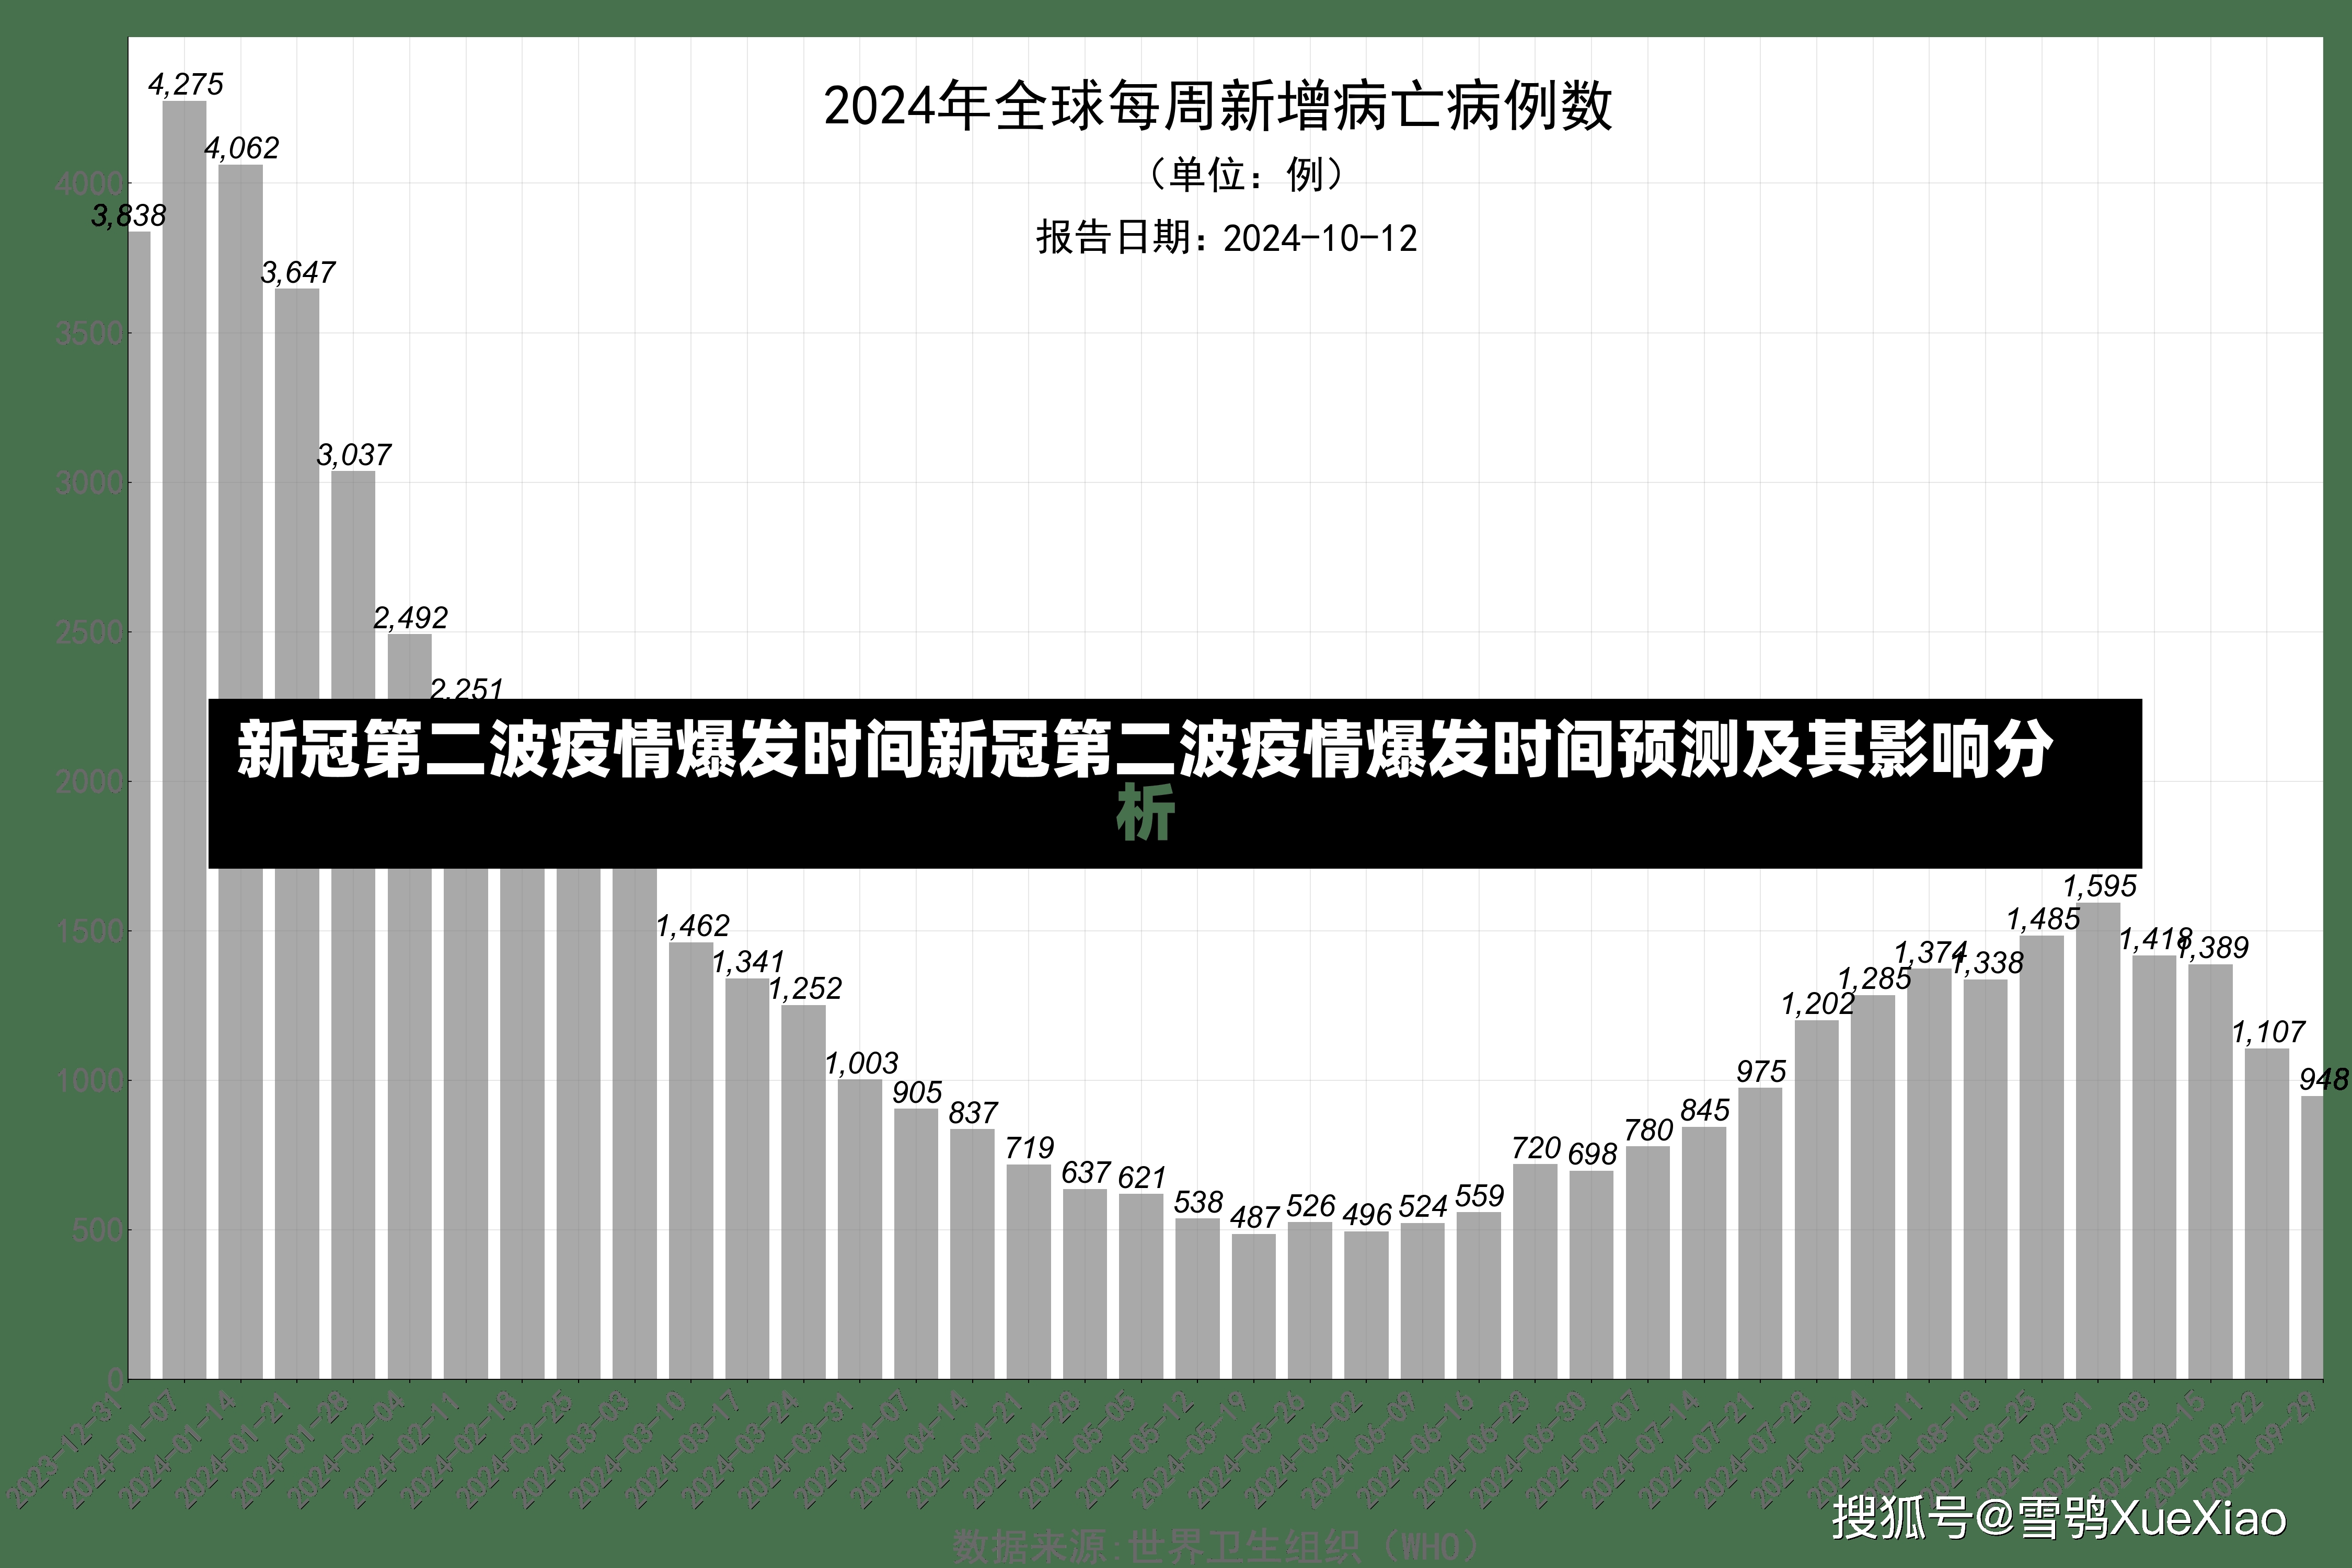The image size is (2352, 1568).
Task: Click the bar value label "780"
Action: click(x=1648, y=1130)
